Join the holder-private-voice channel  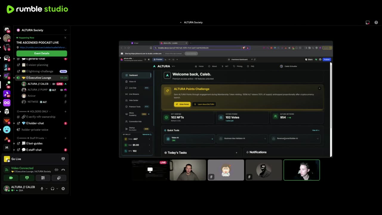42,130
